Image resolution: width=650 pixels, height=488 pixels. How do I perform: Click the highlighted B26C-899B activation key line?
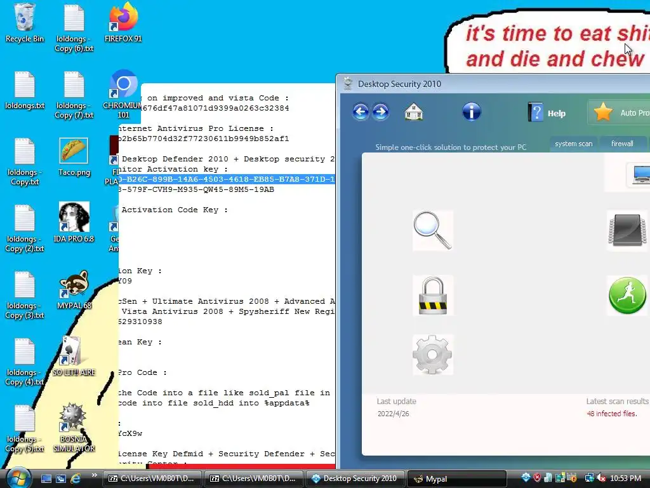tap(227, 179)
